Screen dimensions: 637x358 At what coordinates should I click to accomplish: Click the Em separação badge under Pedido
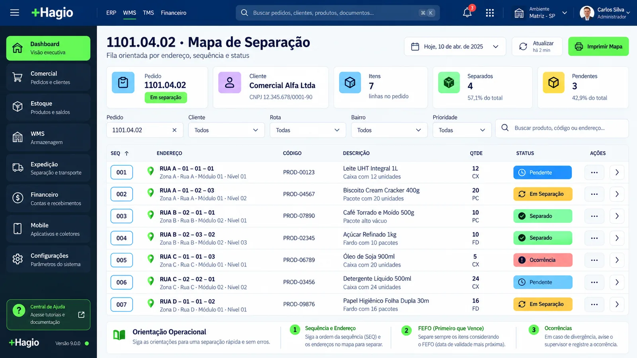[166, 97]
